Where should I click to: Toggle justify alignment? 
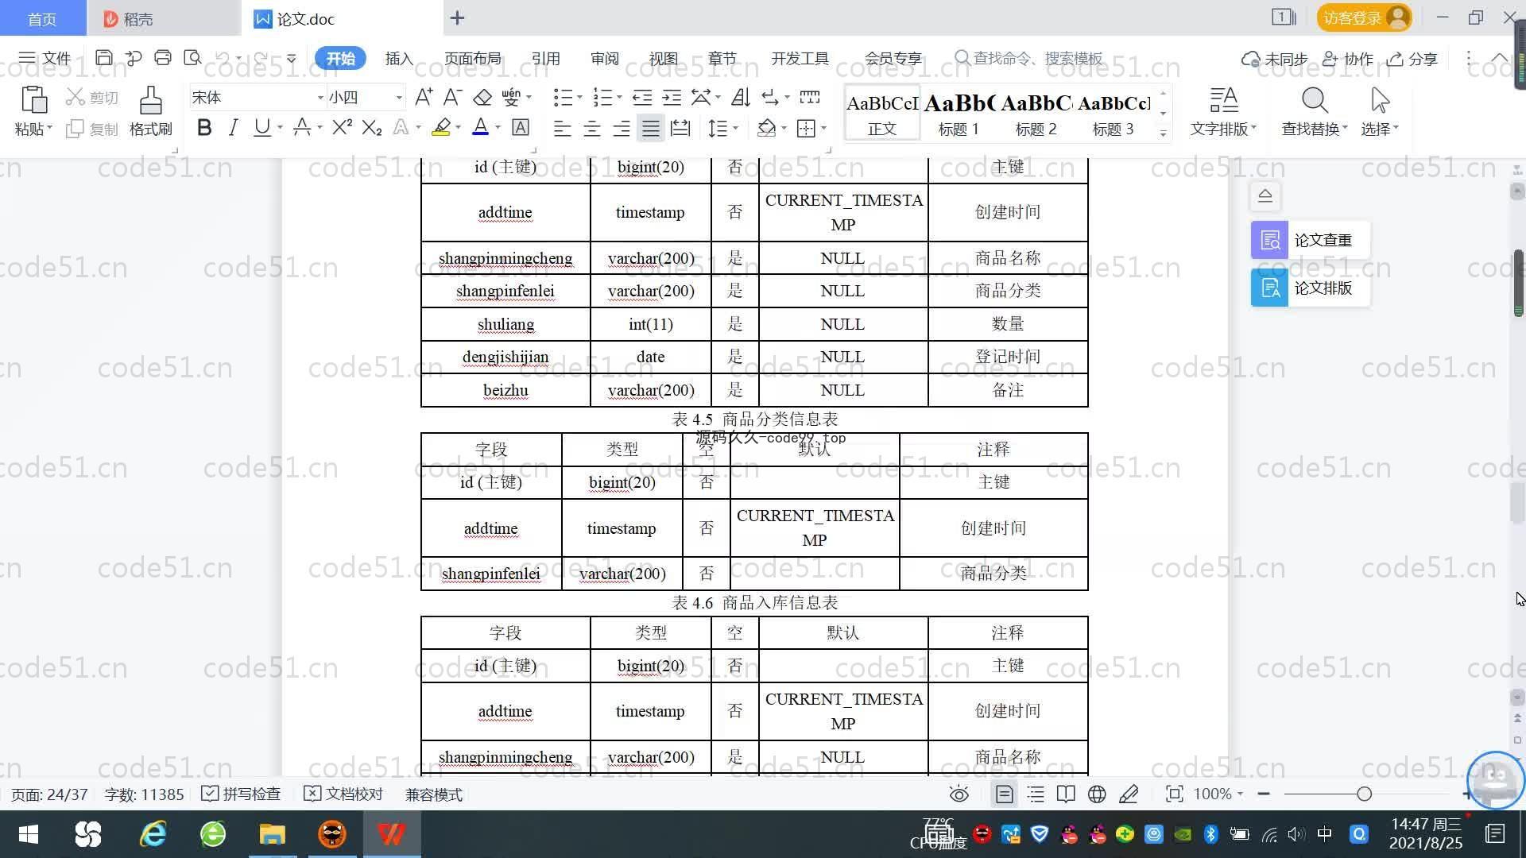(x=651, y=128)
